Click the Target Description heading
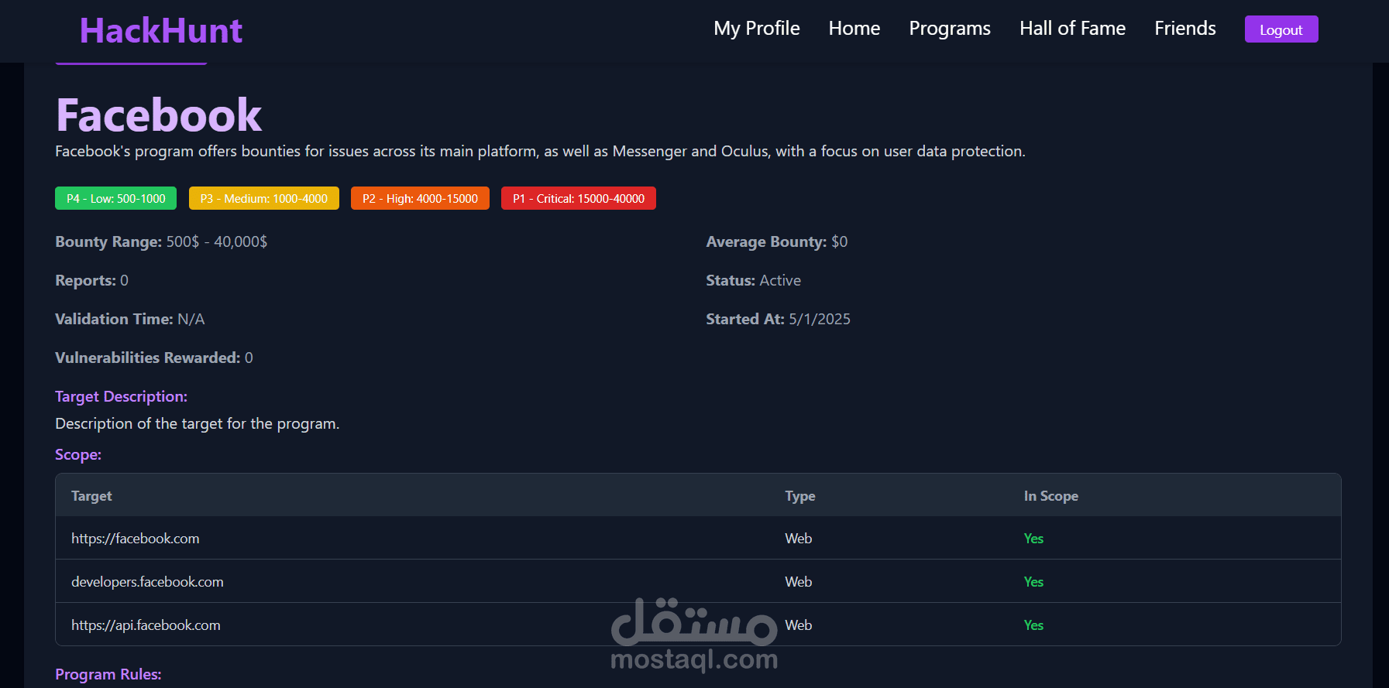This screenshot has height=688, width=1389. tap(122, 396)
